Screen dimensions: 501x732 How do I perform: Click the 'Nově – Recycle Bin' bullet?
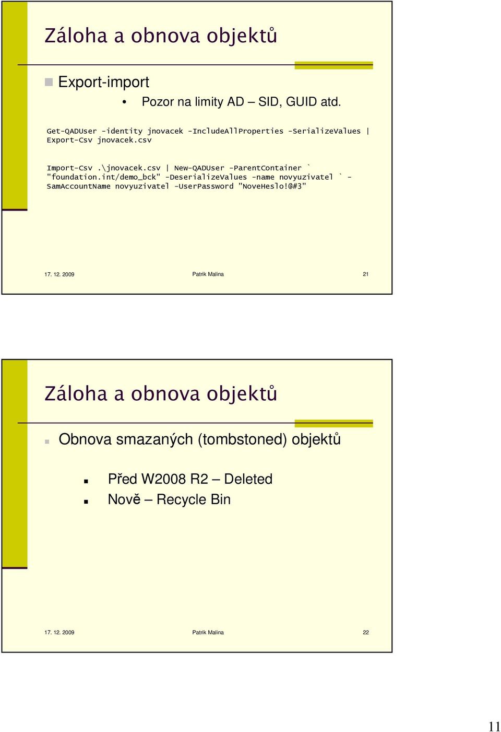coord(169,499)
